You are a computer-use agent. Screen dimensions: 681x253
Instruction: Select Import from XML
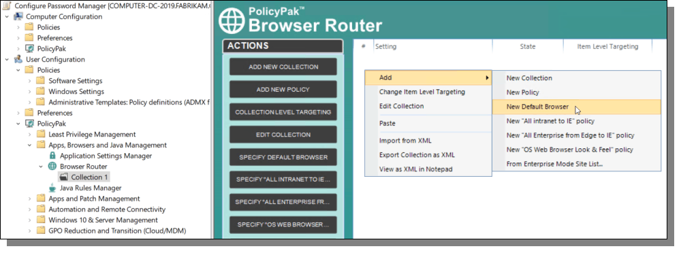click(x=428, y=141)
